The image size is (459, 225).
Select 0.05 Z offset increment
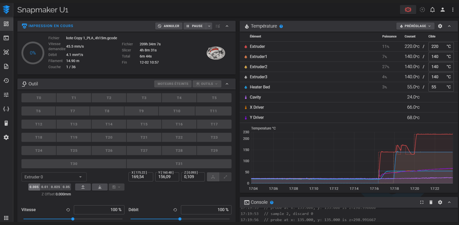66,187
